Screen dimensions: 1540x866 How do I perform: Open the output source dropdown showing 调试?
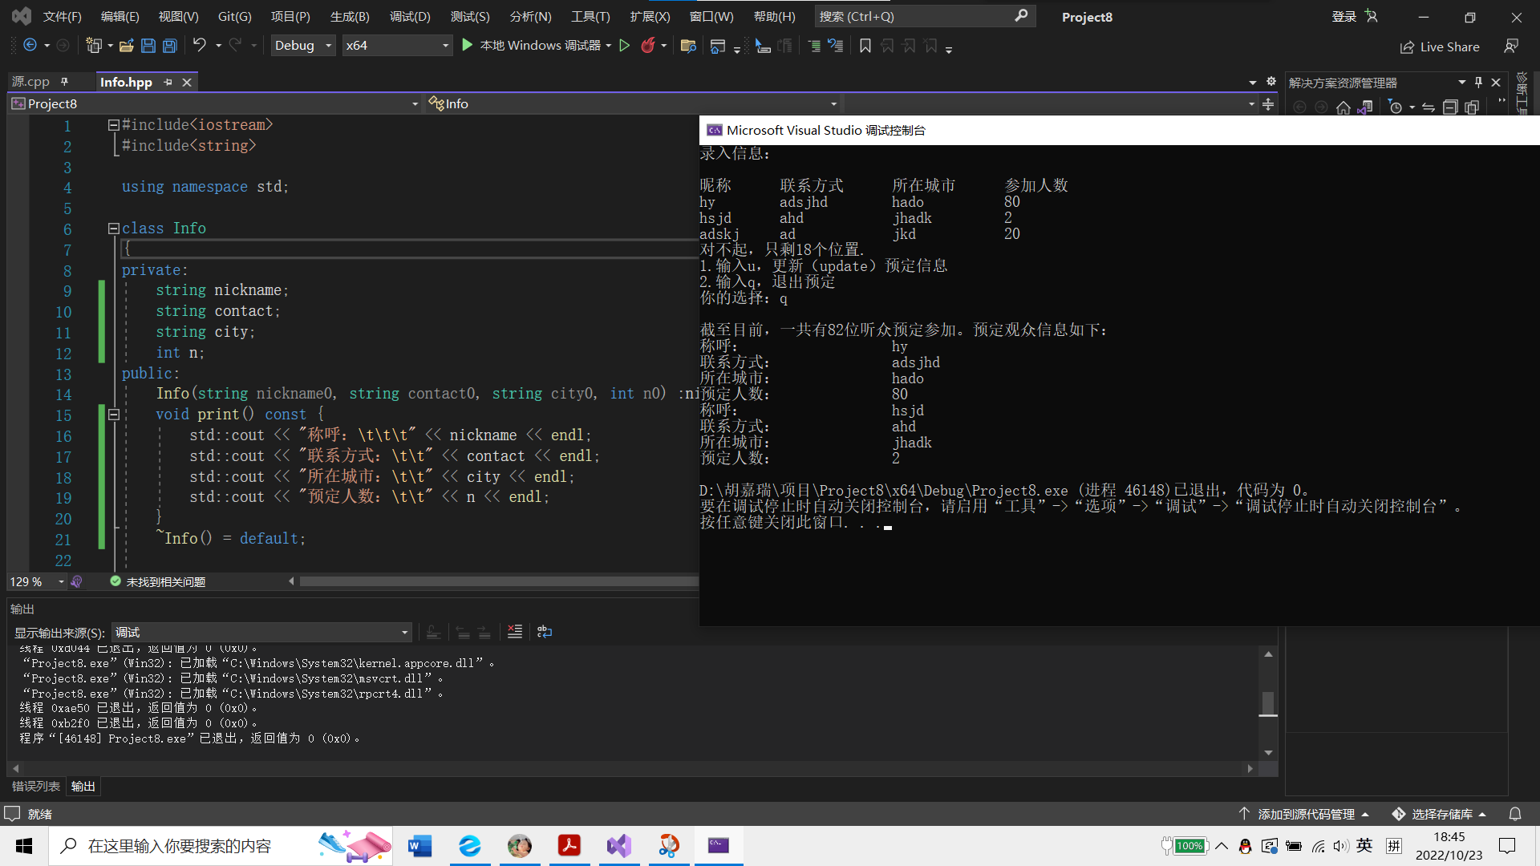[261, 633]
